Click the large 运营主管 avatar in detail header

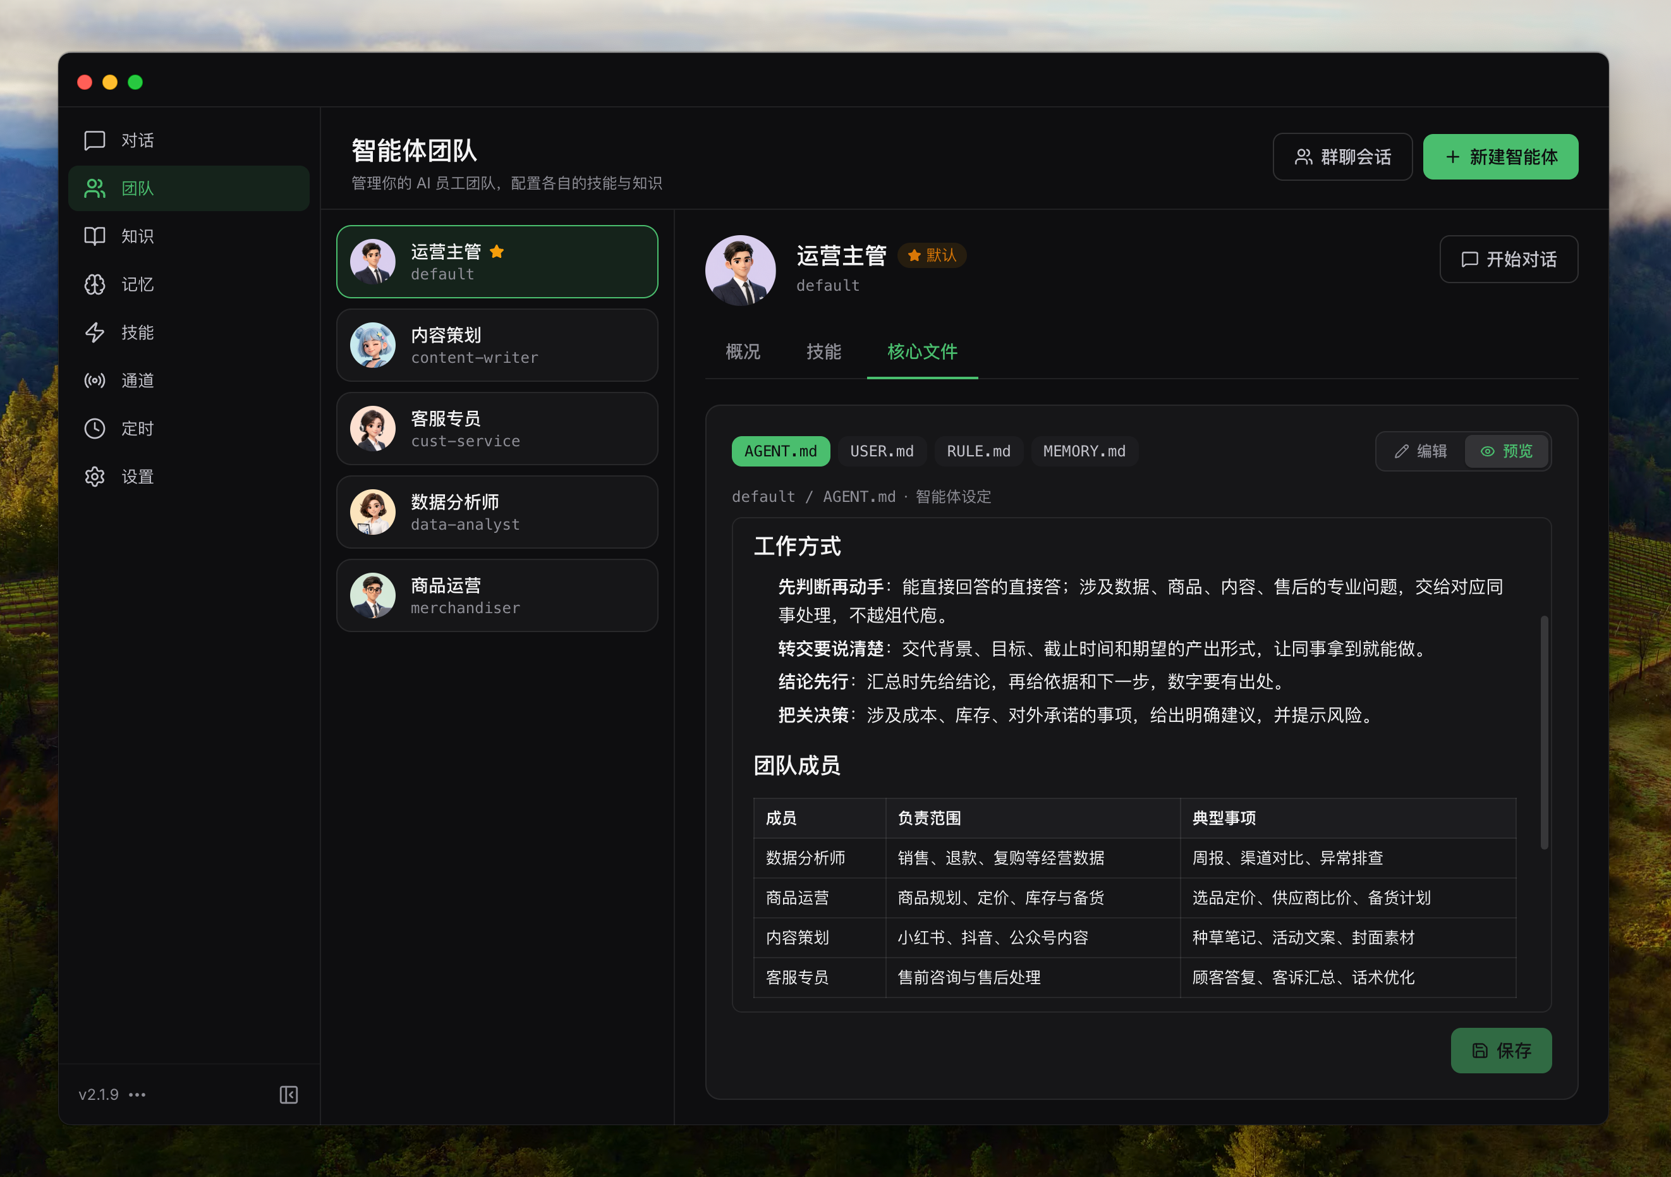(740, 270)
